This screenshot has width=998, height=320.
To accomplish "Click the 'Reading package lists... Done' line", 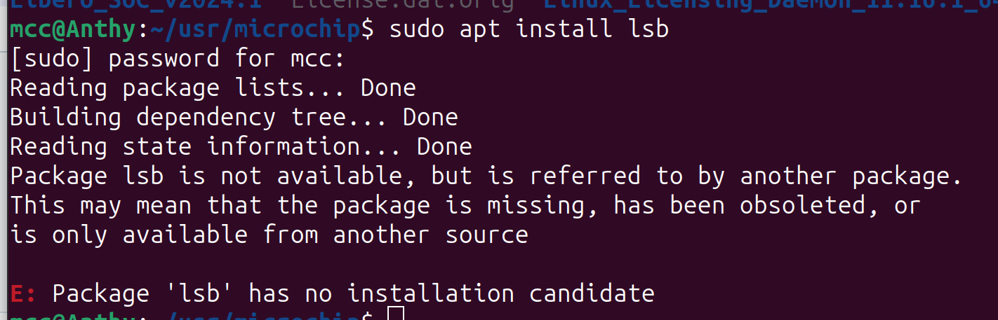I will point(213,88).
